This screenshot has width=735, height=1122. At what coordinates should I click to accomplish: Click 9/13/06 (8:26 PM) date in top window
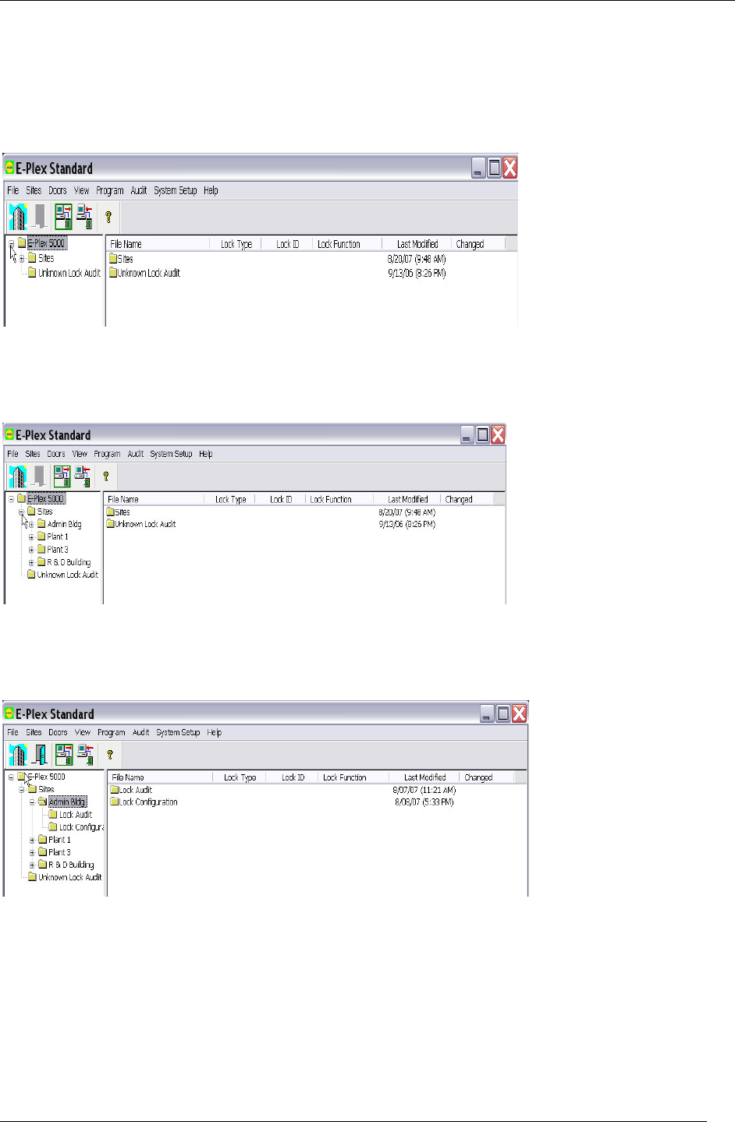pyautogui.click(x=417, y=274)
